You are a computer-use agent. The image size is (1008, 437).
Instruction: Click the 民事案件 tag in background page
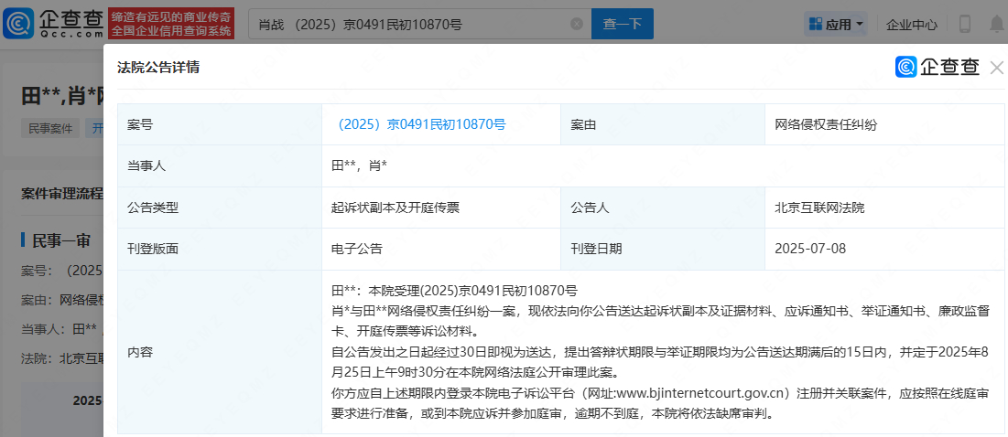click(50, 128)
